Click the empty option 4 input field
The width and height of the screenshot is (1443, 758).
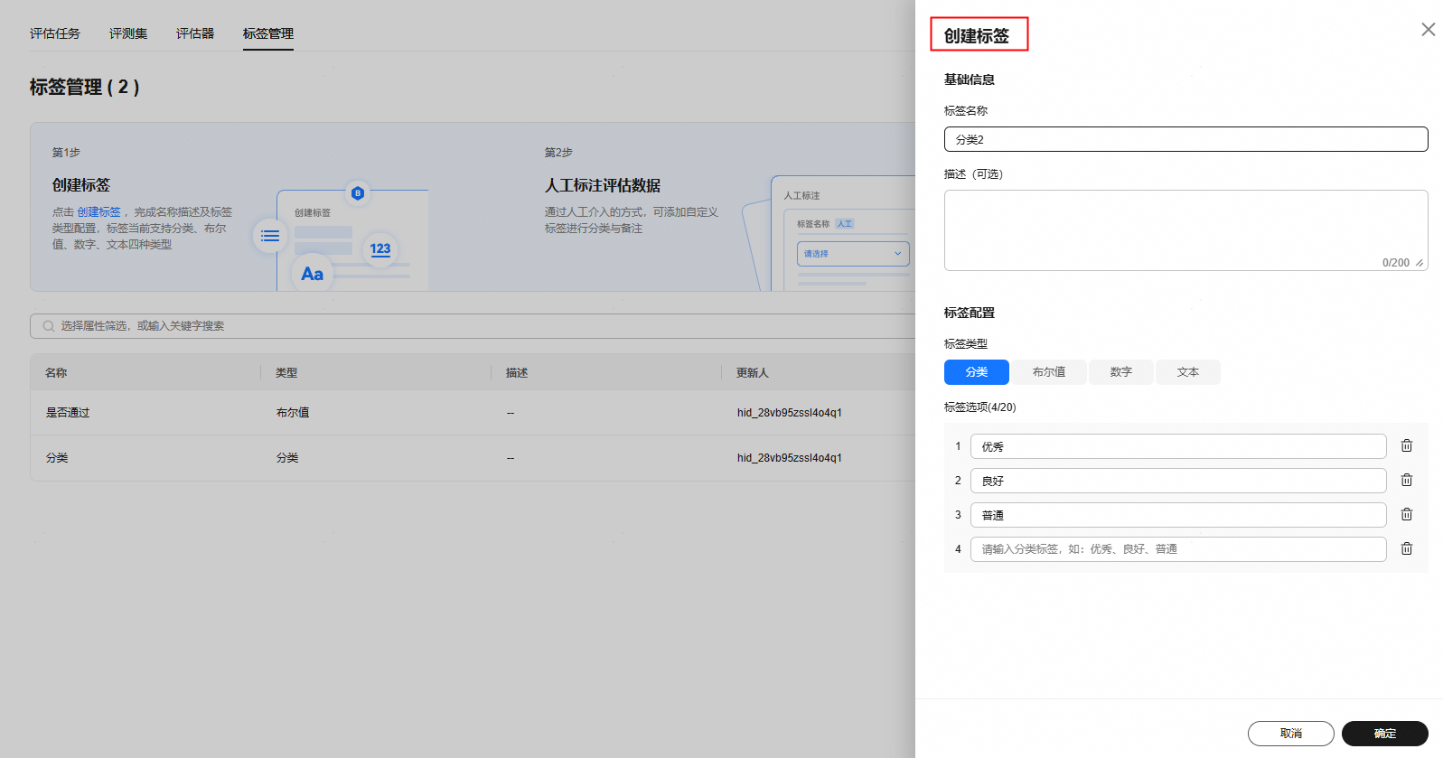pos(1178,549)
